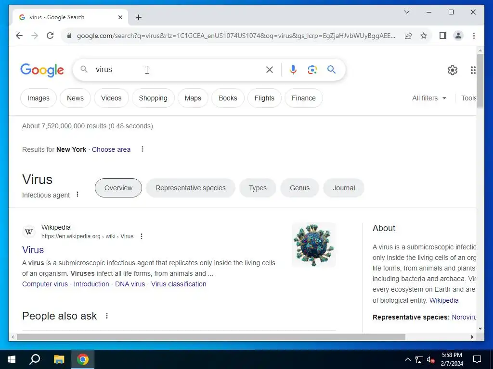Screen dimensions: 493x369
Task: Switch to Flights results
Action: 264,98
